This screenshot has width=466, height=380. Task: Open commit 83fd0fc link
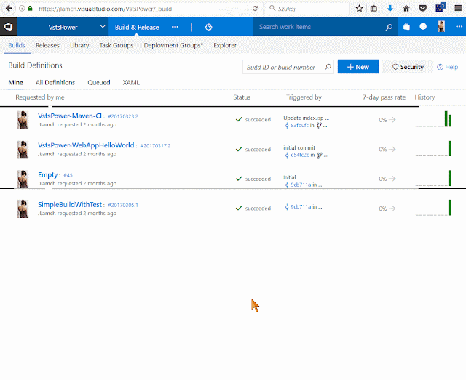tap(299, 125)
